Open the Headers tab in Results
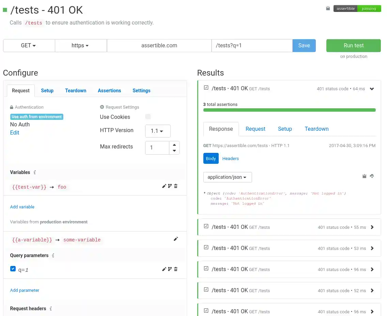This screenshot has height=316, width=387. [x=231, y=158]
